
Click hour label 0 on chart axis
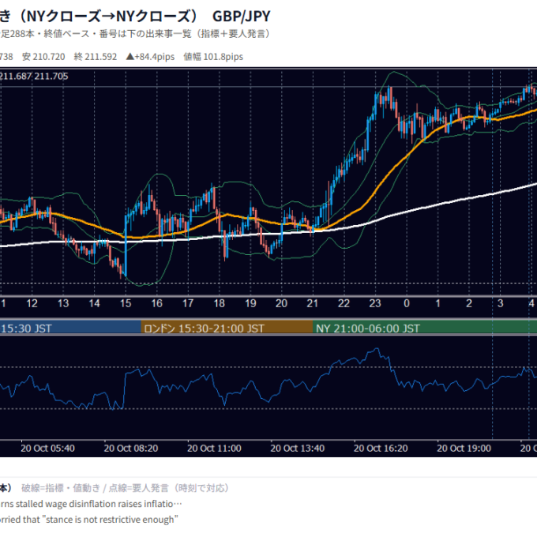click(x=407, y=303)
